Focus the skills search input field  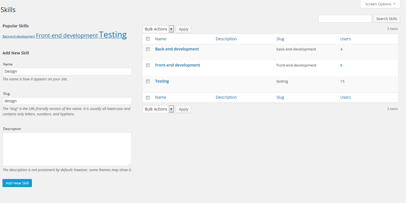coord(345,19)
